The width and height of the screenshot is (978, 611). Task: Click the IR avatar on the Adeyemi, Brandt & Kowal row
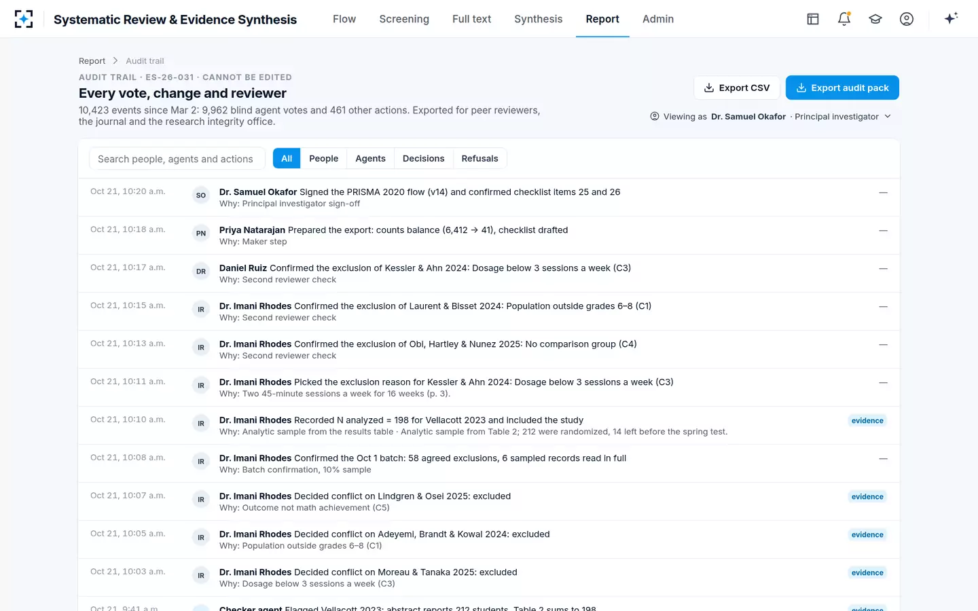(201, 538)
